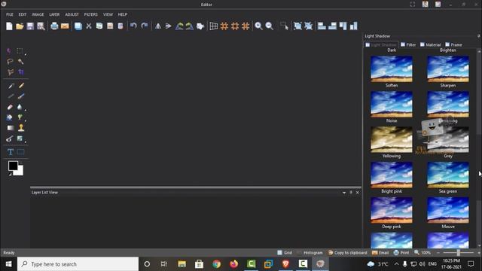Select the magic wand tool
482x271 pixels.
point(20,62)
